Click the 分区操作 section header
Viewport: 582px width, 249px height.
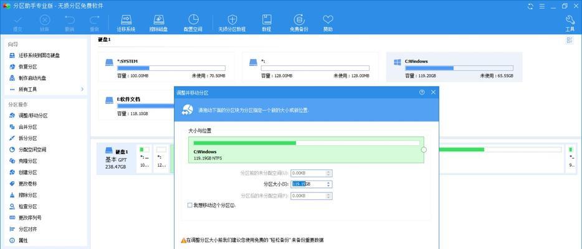[18, 105]
